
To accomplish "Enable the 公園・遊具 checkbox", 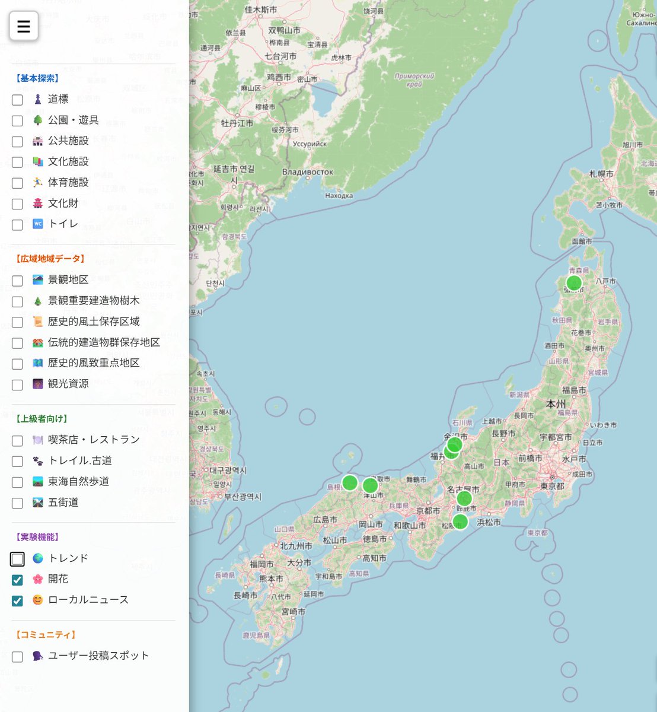I will [x=17, y=120].
